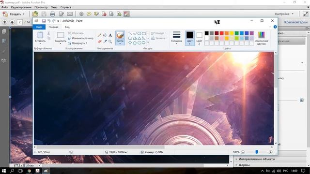Image resolution: width=310 pixels, height=174 pixels.
Task: Select the Pencil tool in Paint
Action: pos(99,35)
